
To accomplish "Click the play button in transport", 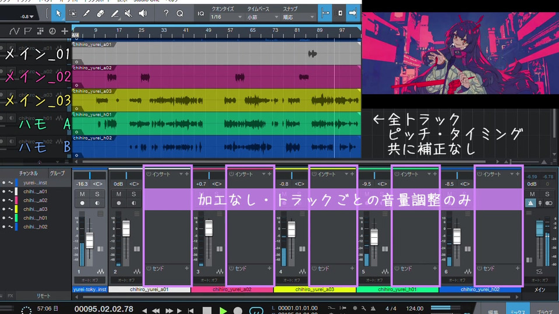I will (x=223, y=311).
